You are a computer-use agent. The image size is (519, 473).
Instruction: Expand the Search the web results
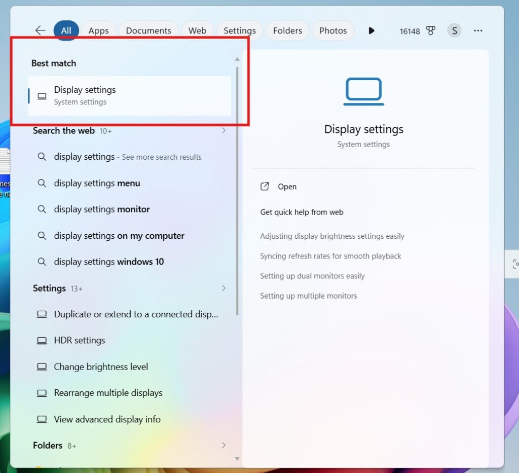(224, 130)
